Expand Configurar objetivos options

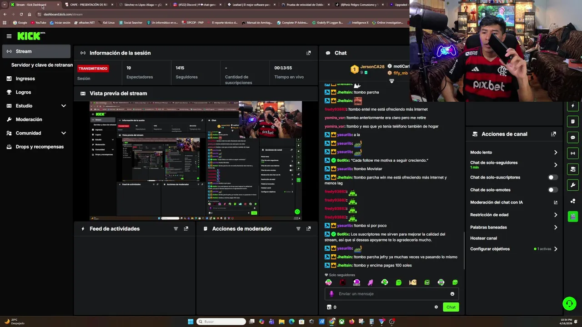555,249
